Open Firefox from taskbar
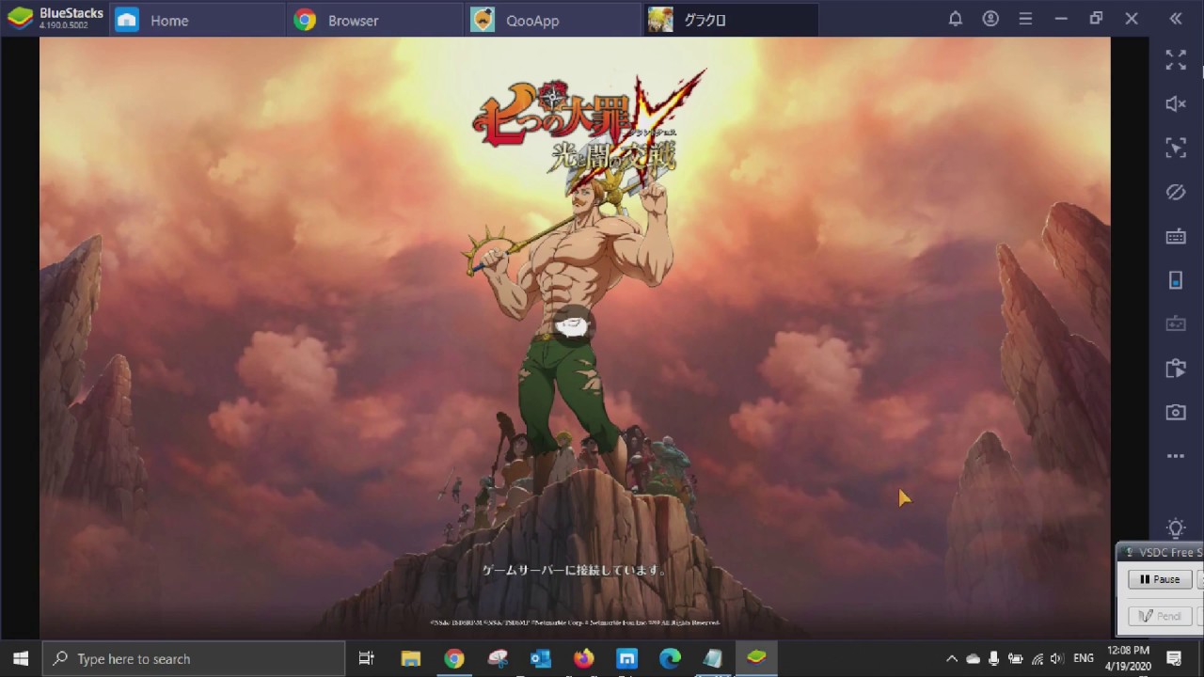The image size is (1204, 677). [584, 658]
